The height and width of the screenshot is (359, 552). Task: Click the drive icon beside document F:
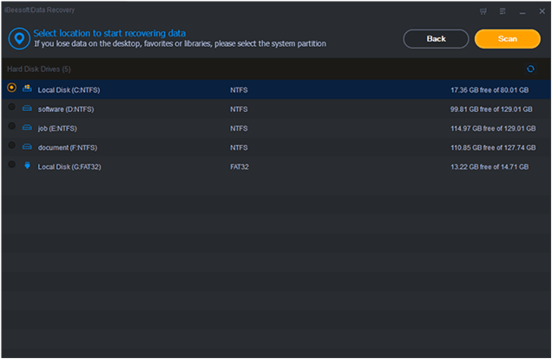coord(27,147)
